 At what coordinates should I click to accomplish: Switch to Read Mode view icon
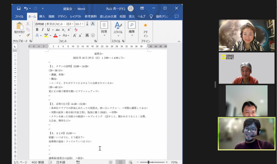[111, 162]
